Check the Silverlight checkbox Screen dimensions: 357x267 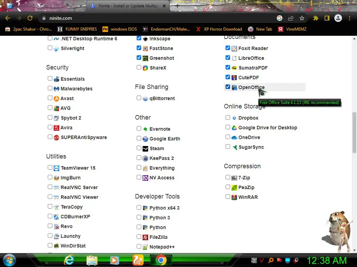50,48
